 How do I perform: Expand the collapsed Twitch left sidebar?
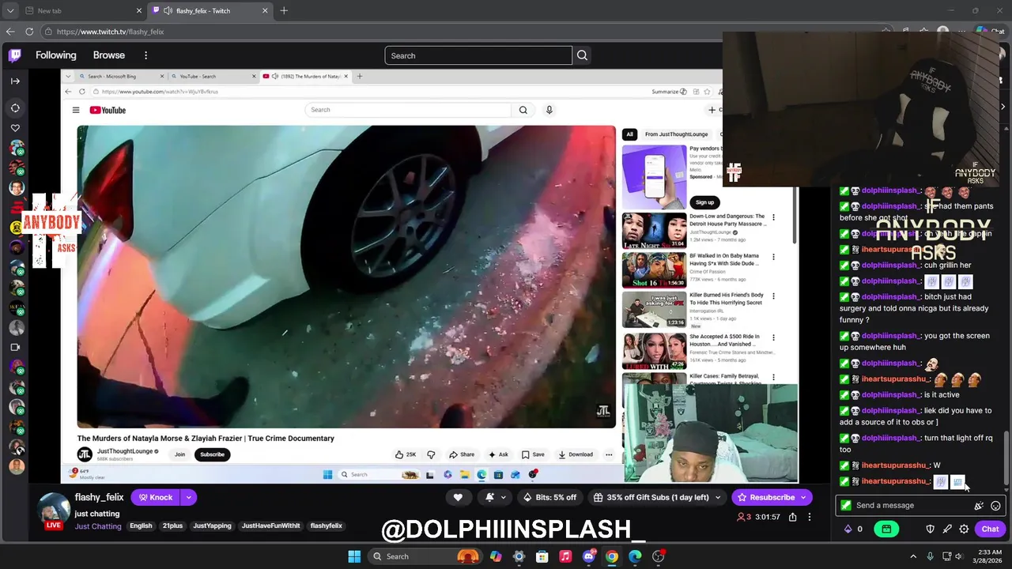coord(15,81)
